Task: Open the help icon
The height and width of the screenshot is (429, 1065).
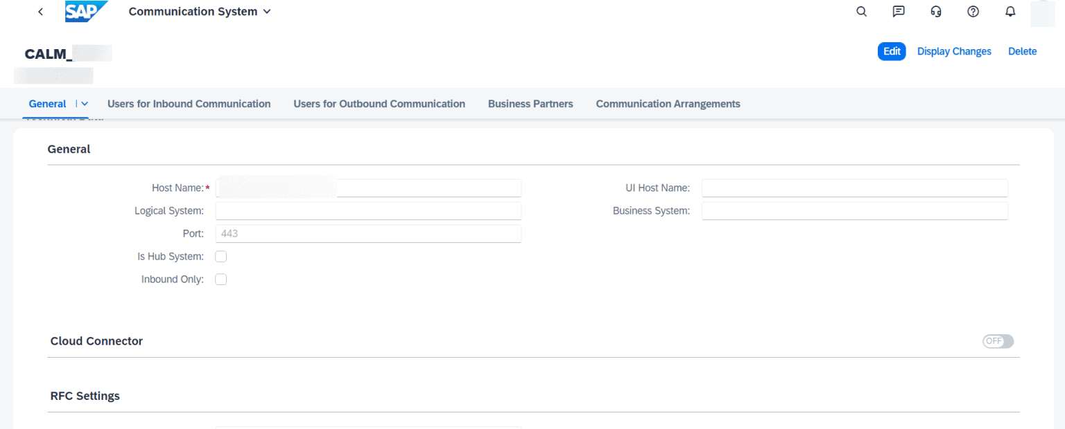Action: (973, 12)
